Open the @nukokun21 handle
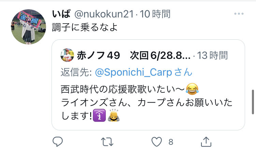The image size is (256, 154). coord(104,14)
